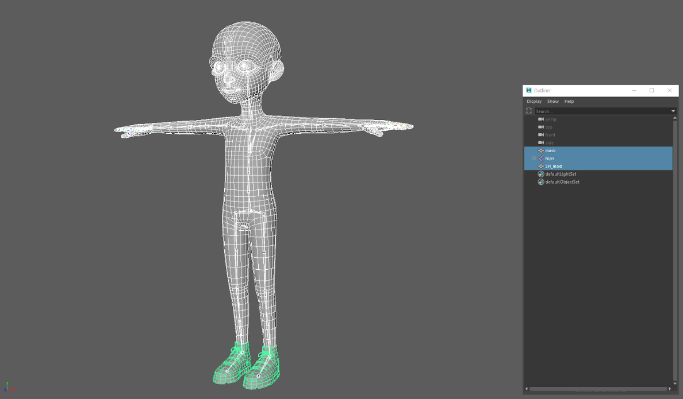
Task: Click the defaultObjectSet set icon
Action: [540, 182]
